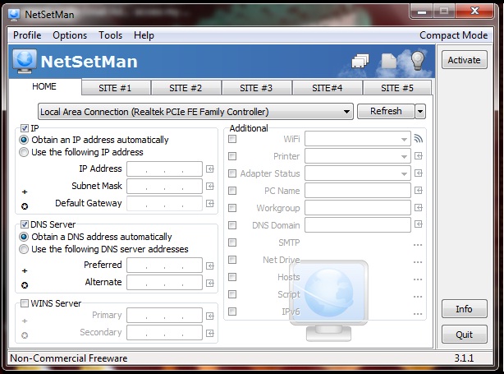Screen dimensions: 504x374
Task: Open the WiFi combo box
Action: coord(358,139)
